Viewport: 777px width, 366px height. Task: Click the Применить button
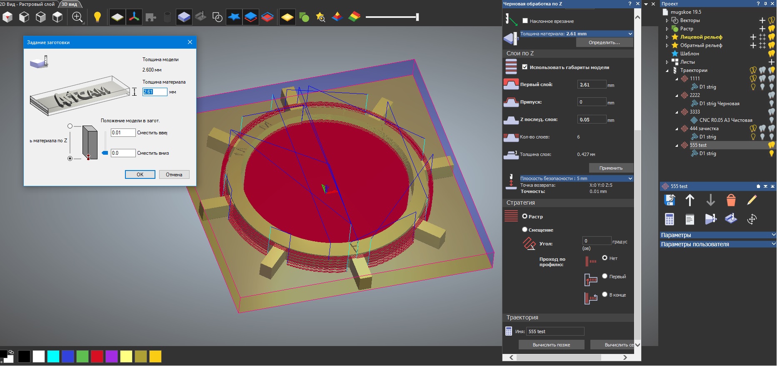pyautogui.click(x=611, y=168)
